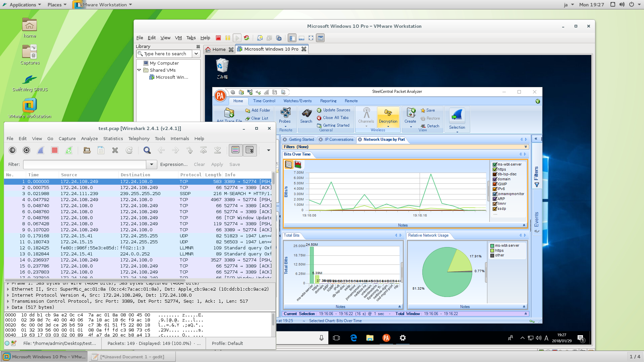Open the Statistics menu in Wireshark

coord(113,138)
